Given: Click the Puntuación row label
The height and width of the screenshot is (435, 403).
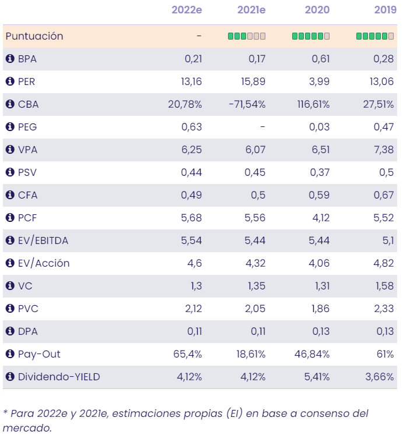Looking at the screenshot, I should tap(34, 36).
